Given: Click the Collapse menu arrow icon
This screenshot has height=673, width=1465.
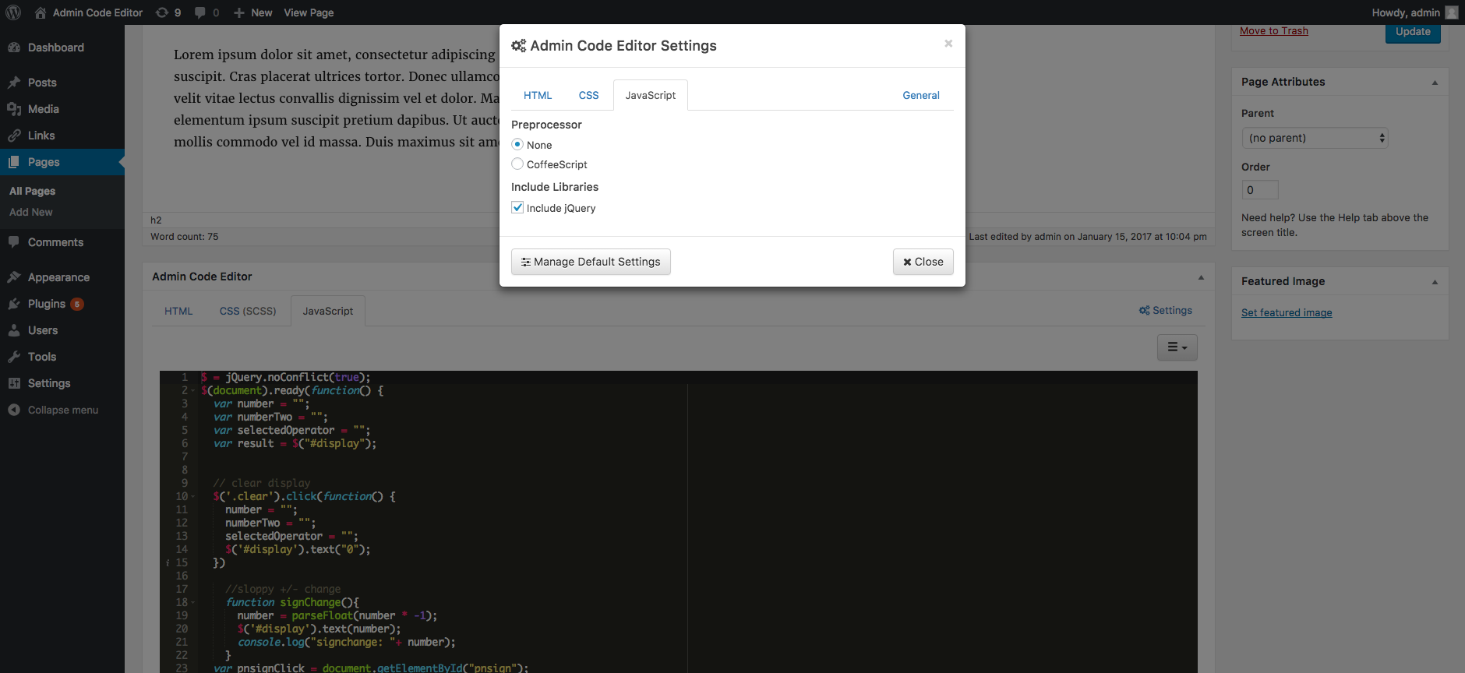Looking at the screenshot, I should tap(14, 410).
